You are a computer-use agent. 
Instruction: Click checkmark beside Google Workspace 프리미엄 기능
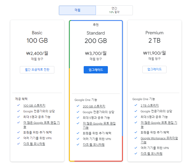136,138
